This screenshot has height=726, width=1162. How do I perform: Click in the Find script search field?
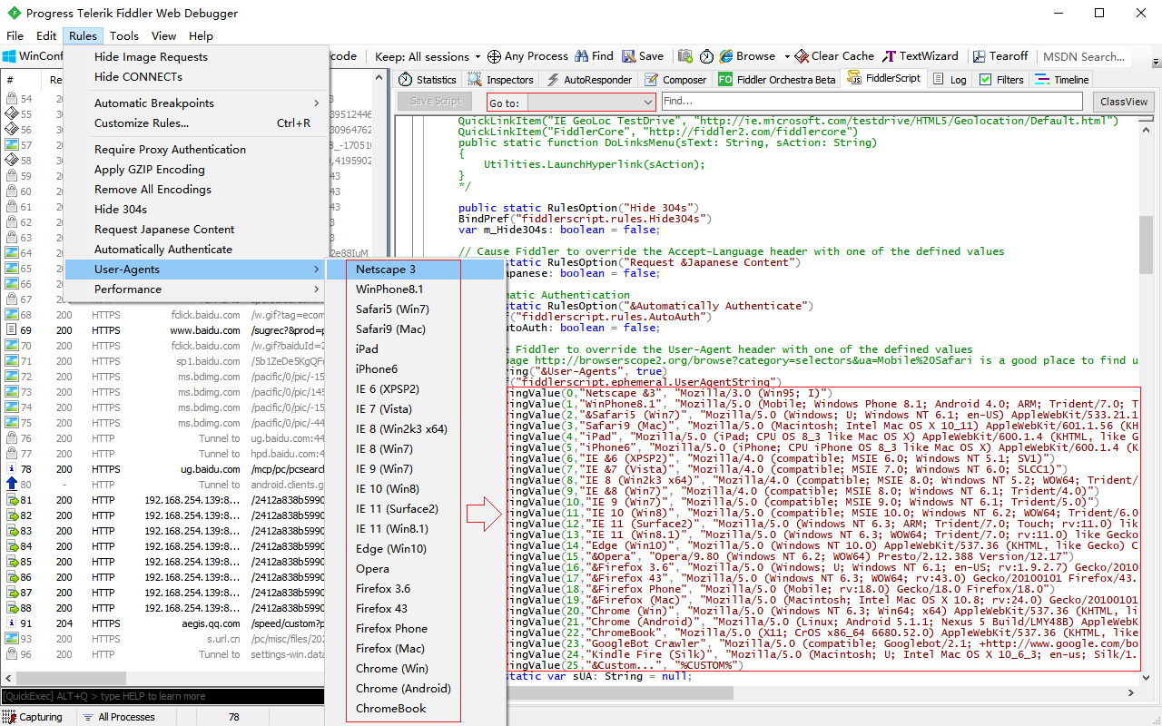pos(871,102)
